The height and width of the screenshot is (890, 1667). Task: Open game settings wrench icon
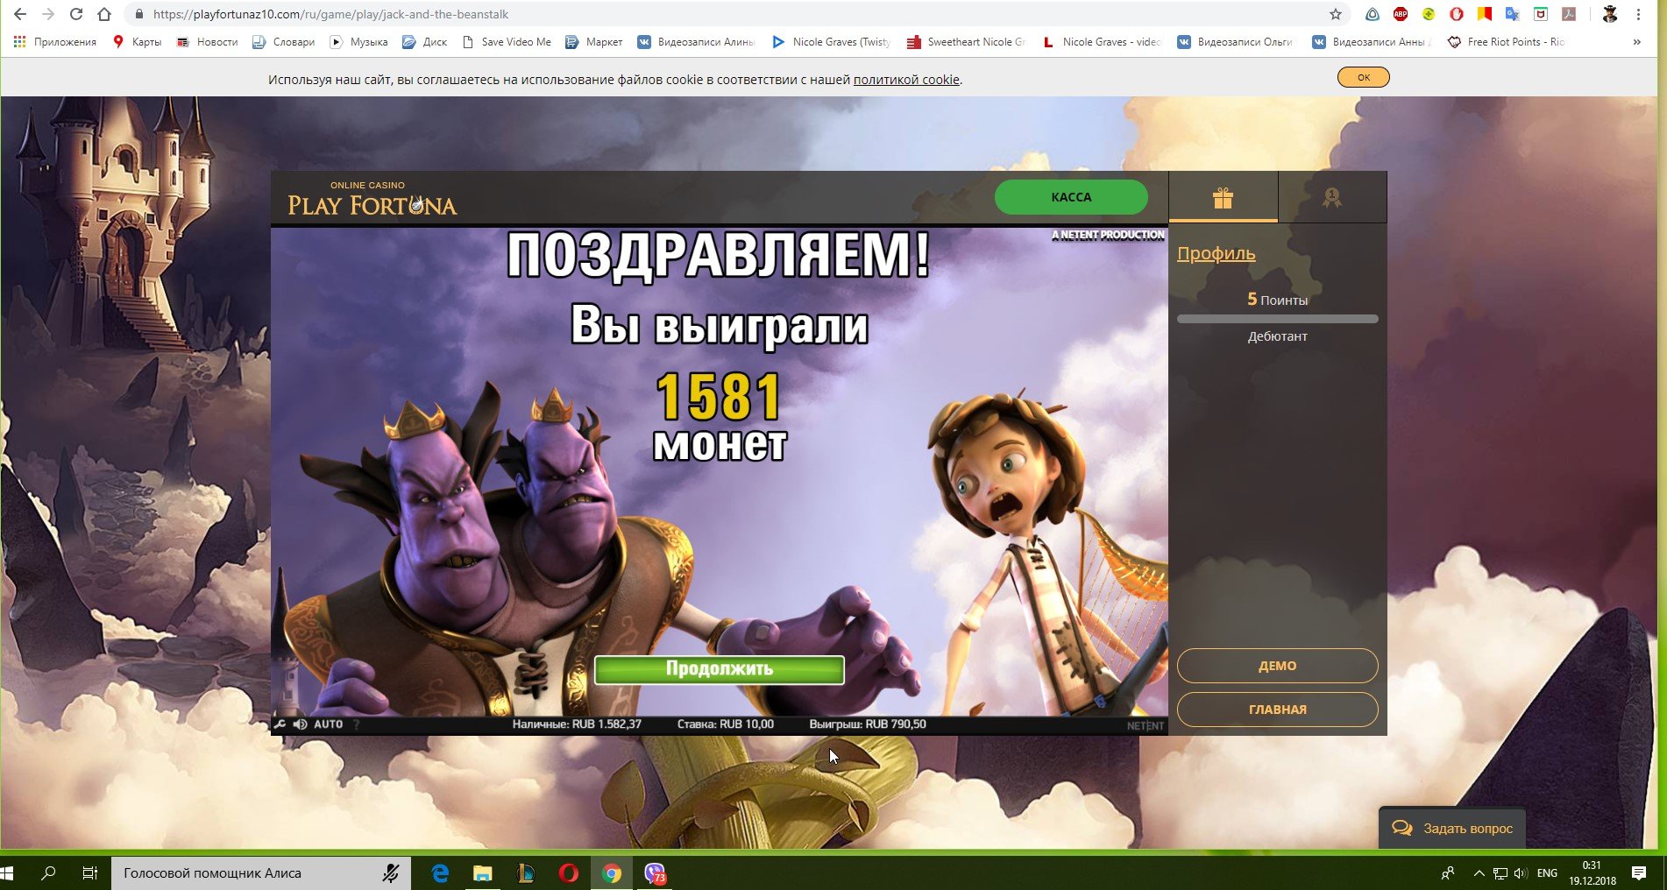click(280, 724)
